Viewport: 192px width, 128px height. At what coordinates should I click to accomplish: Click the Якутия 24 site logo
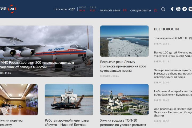click(8, 9)
